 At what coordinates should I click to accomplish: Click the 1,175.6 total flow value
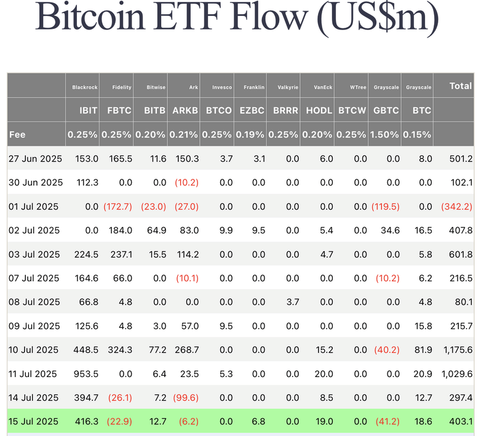(457, 349)
